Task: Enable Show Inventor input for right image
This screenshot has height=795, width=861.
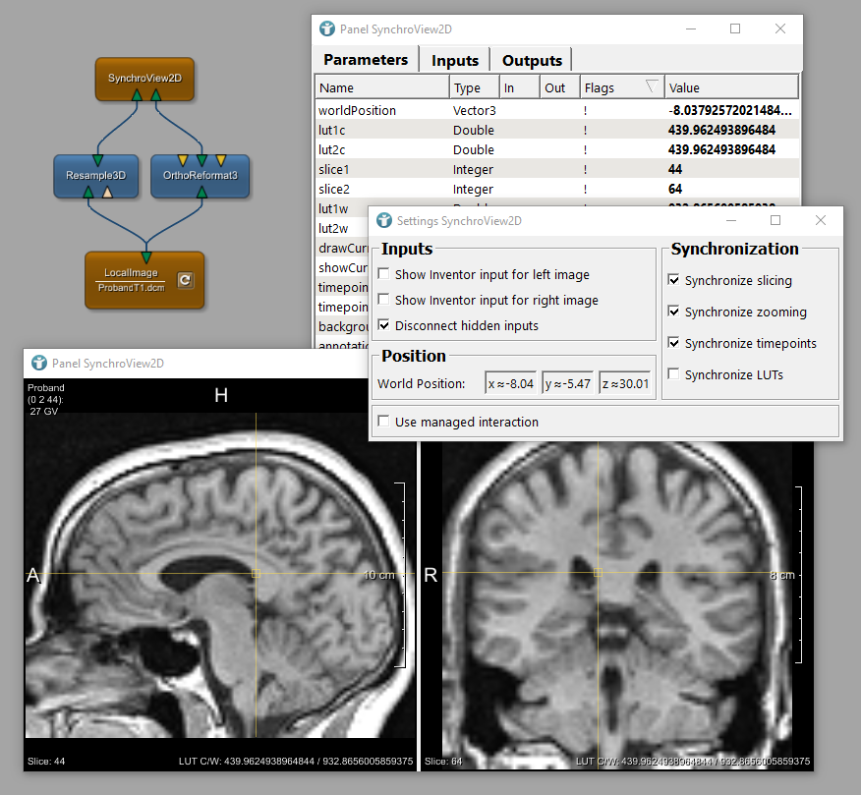Action: tap(383, 301)
